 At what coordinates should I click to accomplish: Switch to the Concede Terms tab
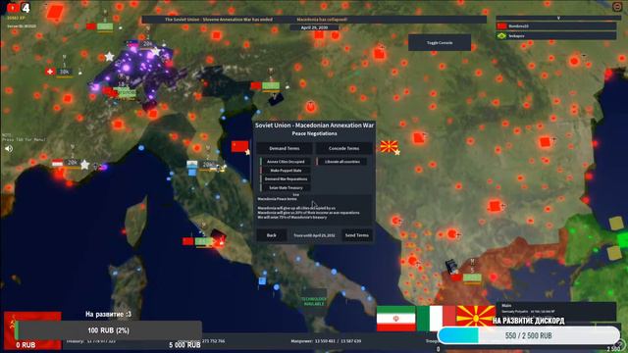pyautogui.click(x=343, y=148)
